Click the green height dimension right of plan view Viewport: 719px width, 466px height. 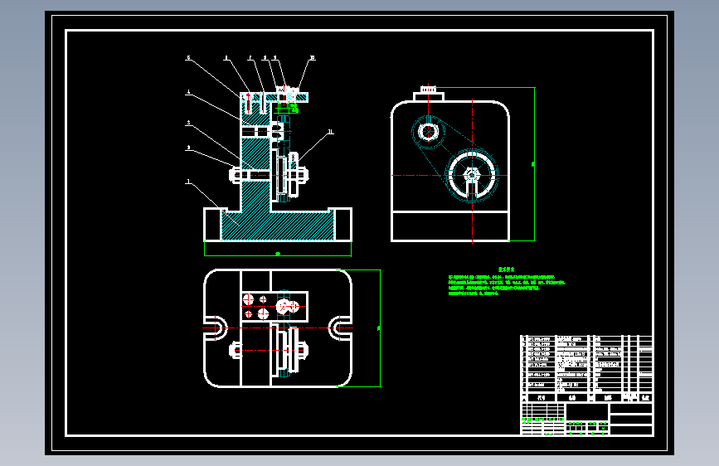[x=380, y=328]
